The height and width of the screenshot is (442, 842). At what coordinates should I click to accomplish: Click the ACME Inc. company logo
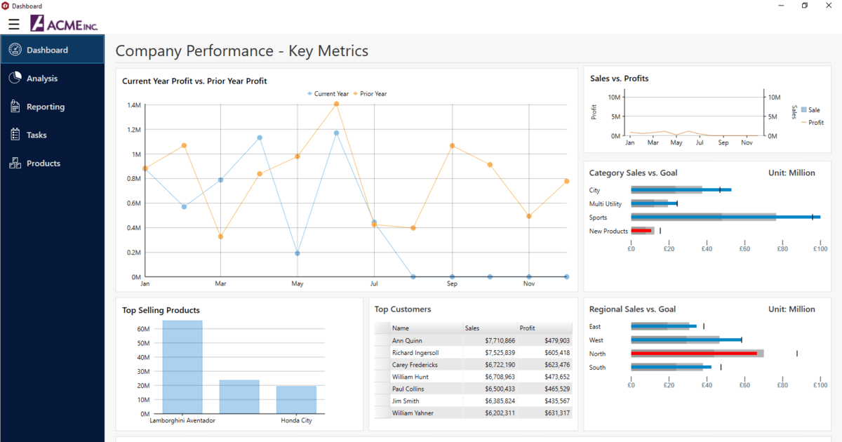point(65,23)
